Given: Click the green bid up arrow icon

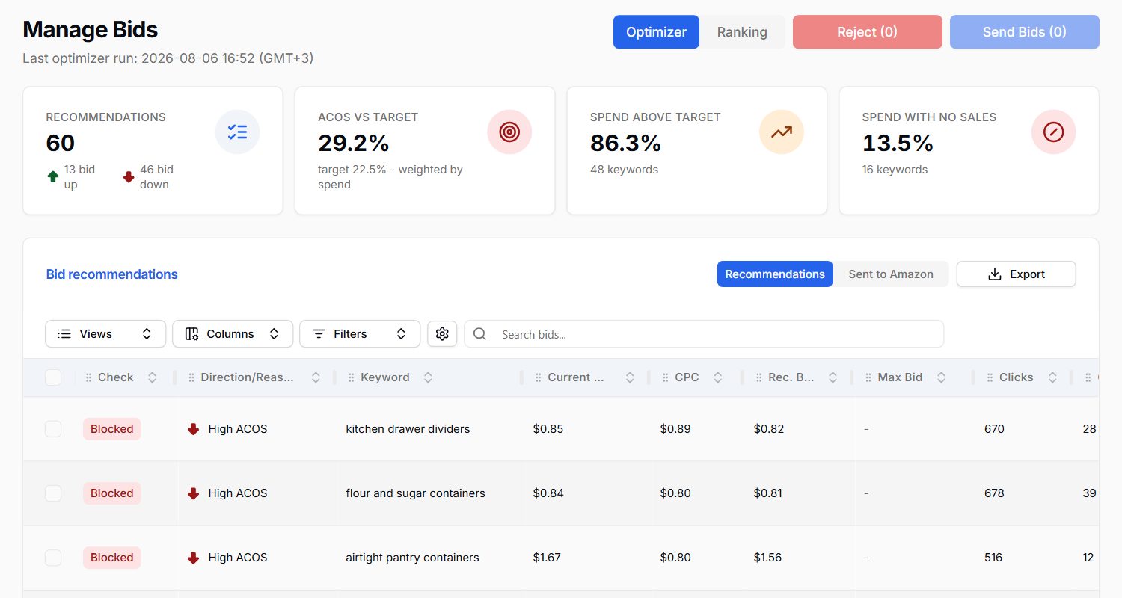Looking at the screenshot, I should [53, 177].
